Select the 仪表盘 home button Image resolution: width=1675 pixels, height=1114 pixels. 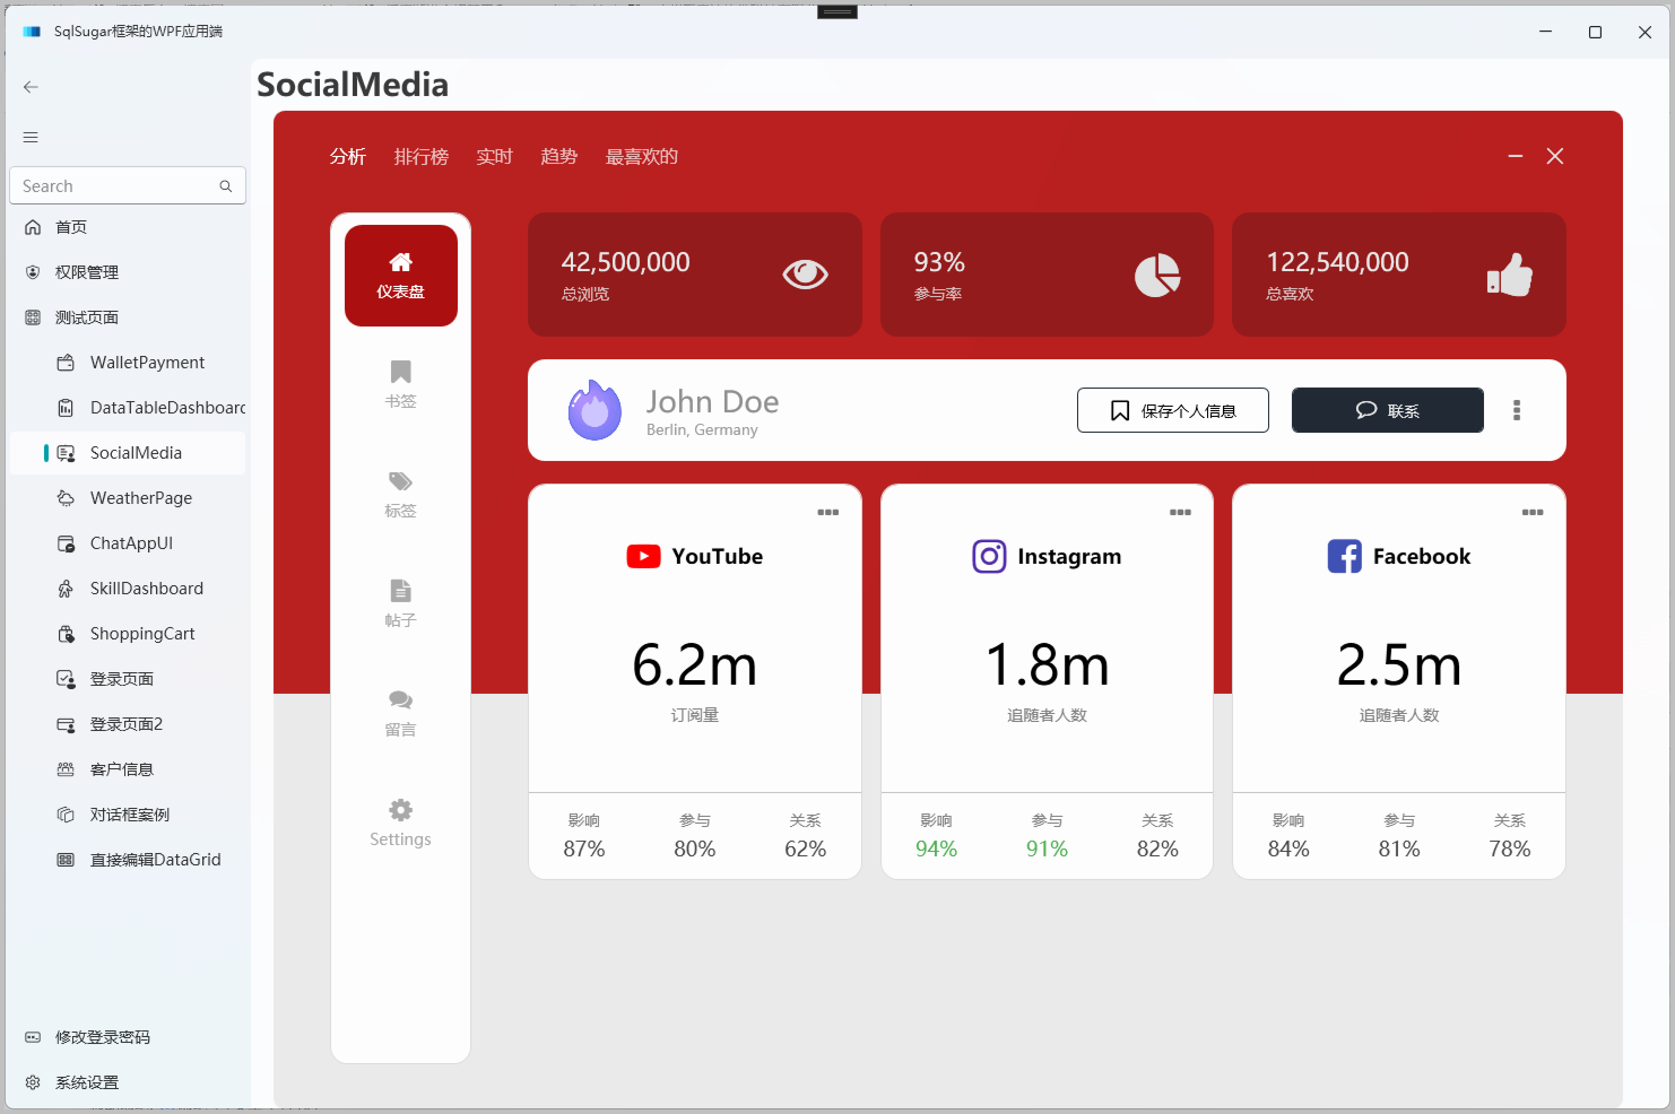[401, 276]
